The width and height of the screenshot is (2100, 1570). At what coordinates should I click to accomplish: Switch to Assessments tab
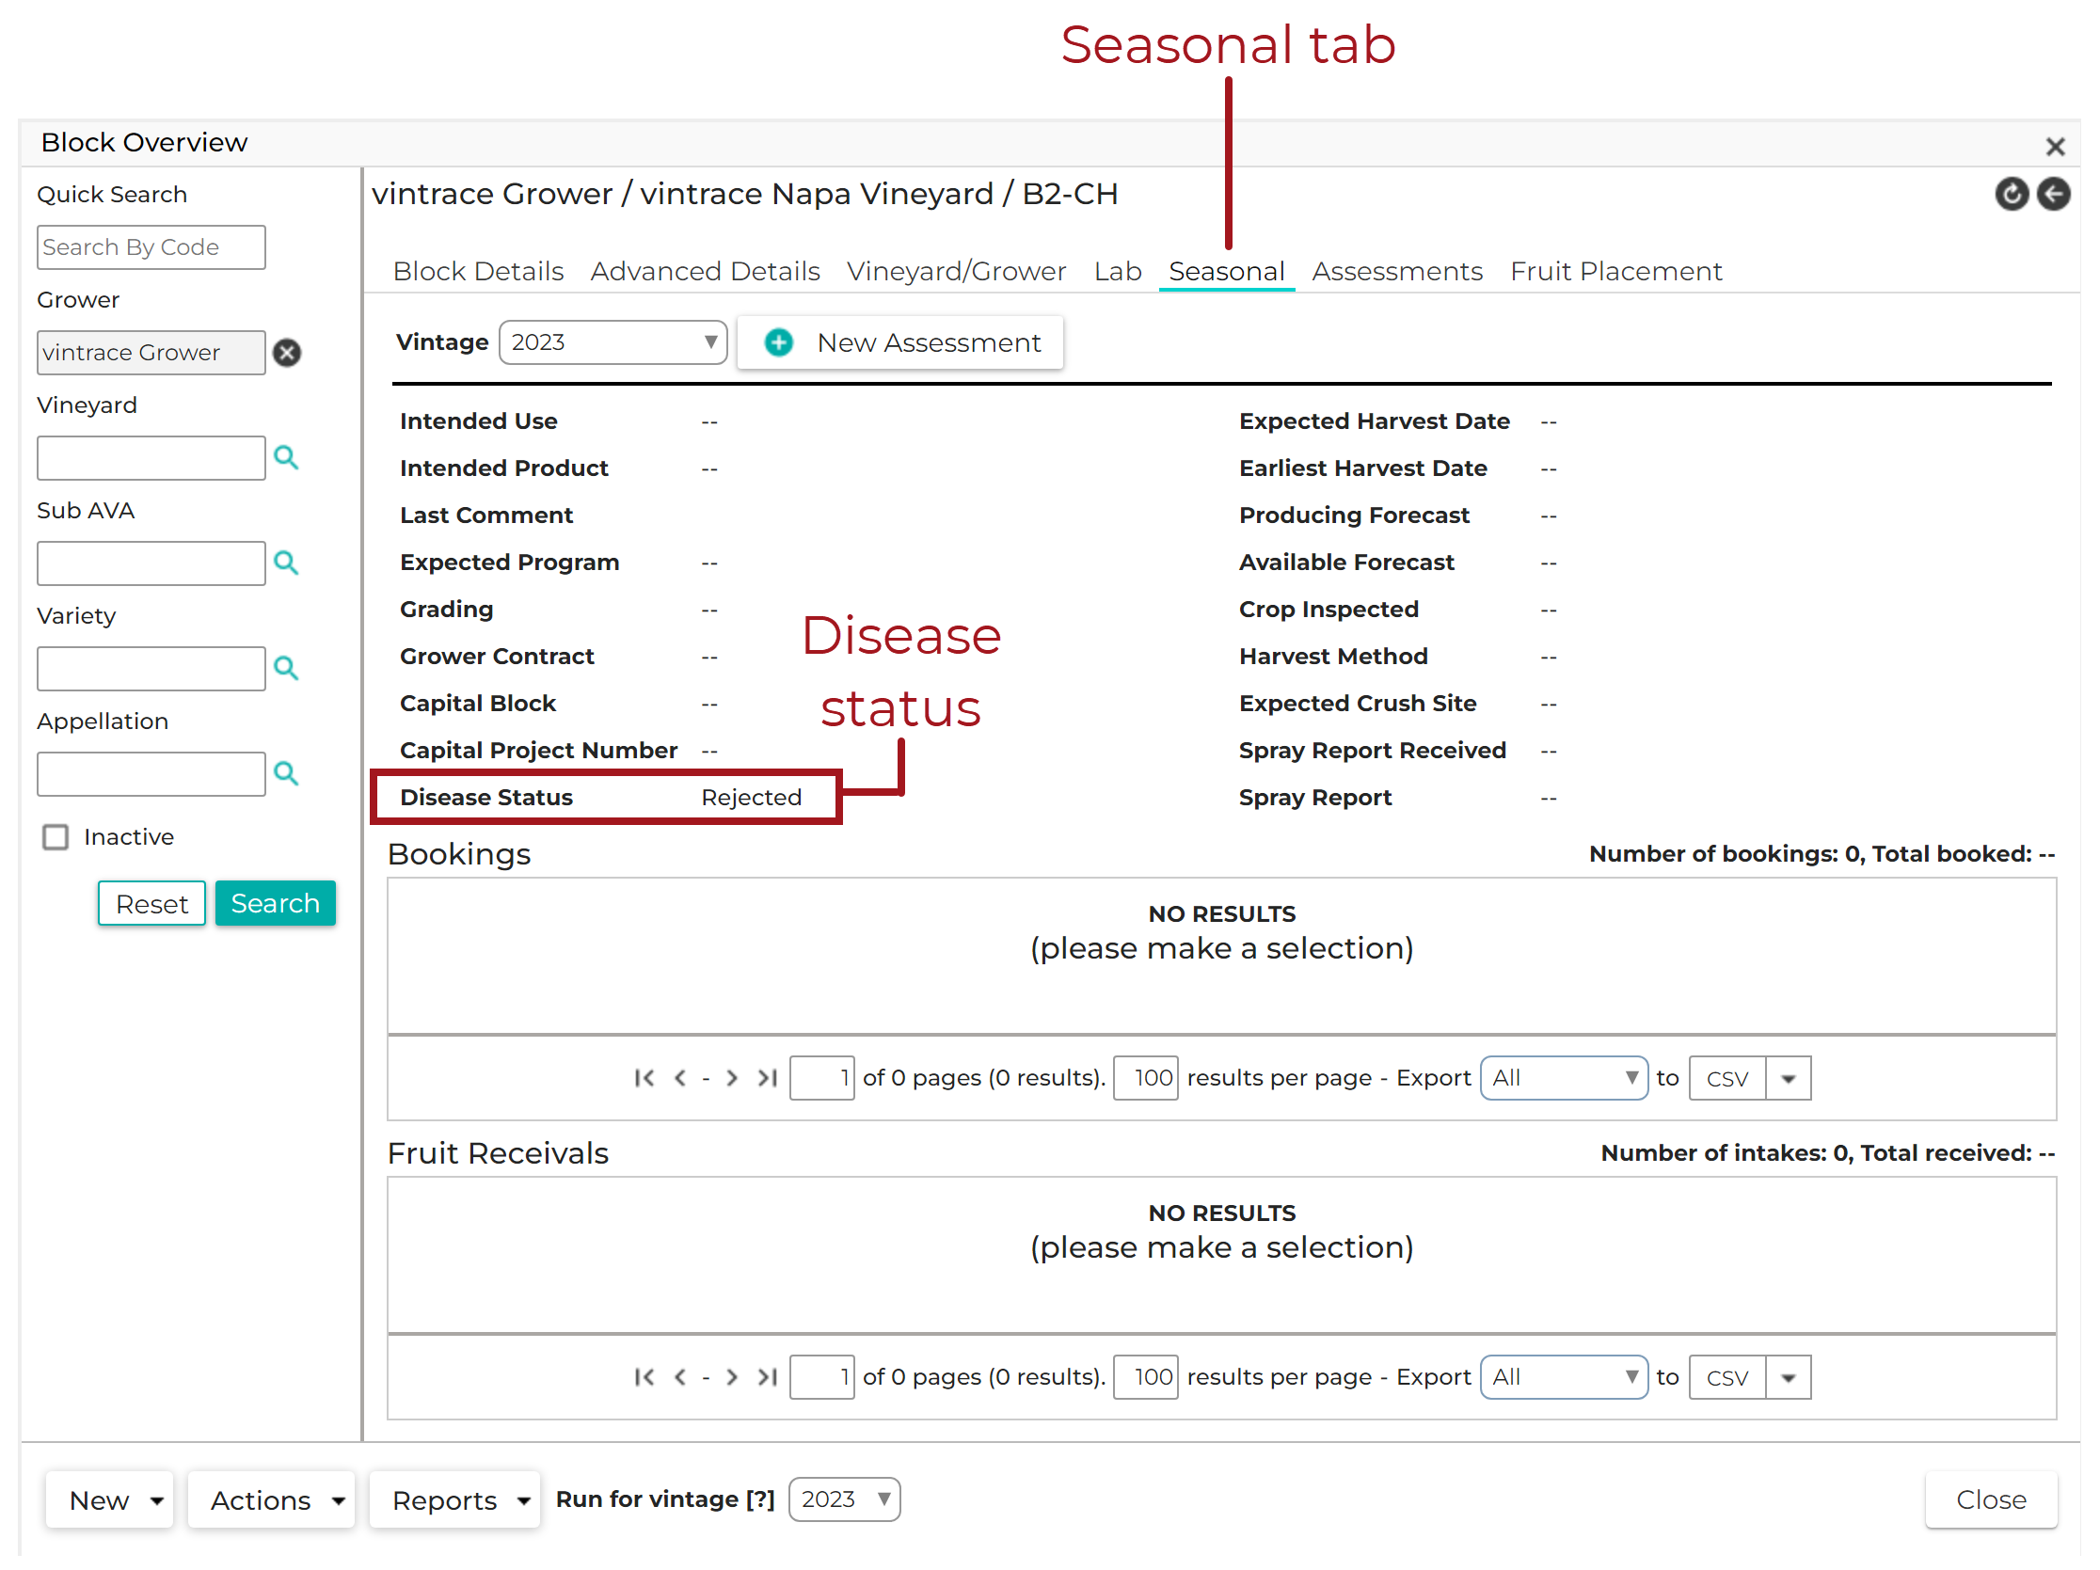[x=1397, y=272]
